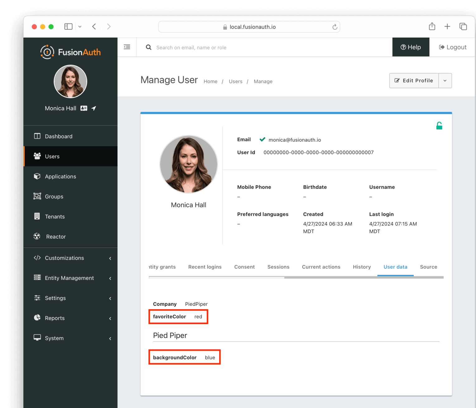Toggle the Users item in the sidebar

tap(52, 156)
